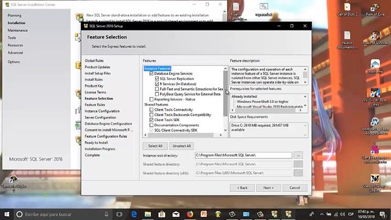The height and width of the screenshot is (220, 391).
Task: Enable Reporting Services - Native
Action: point(152,99)
